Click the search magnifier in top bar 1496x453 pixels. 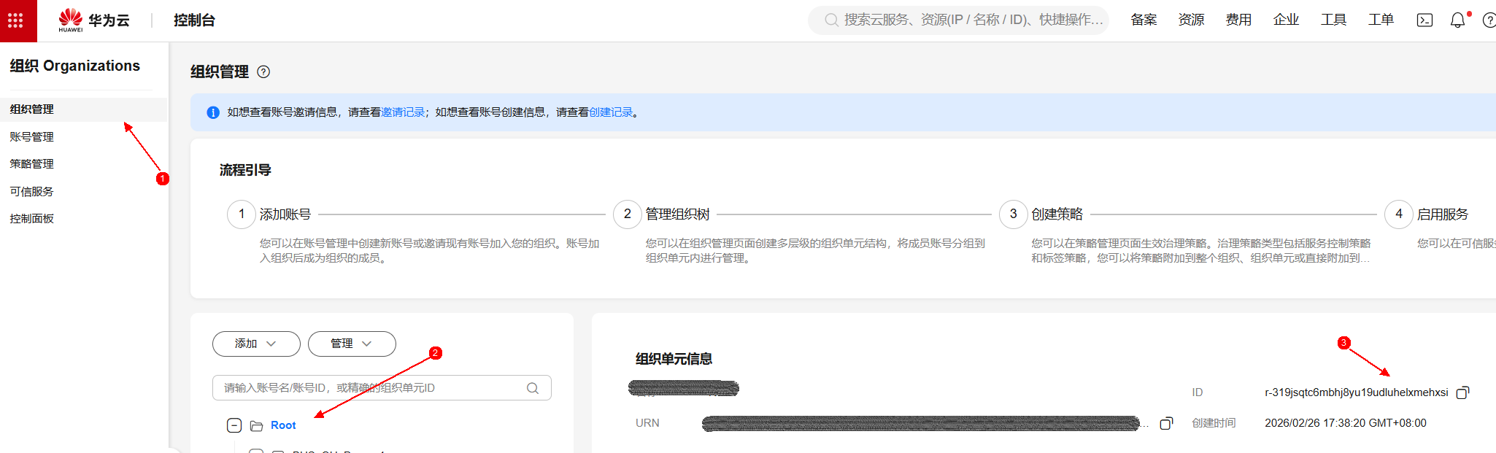pyautogui.click(x=831, y=20)
